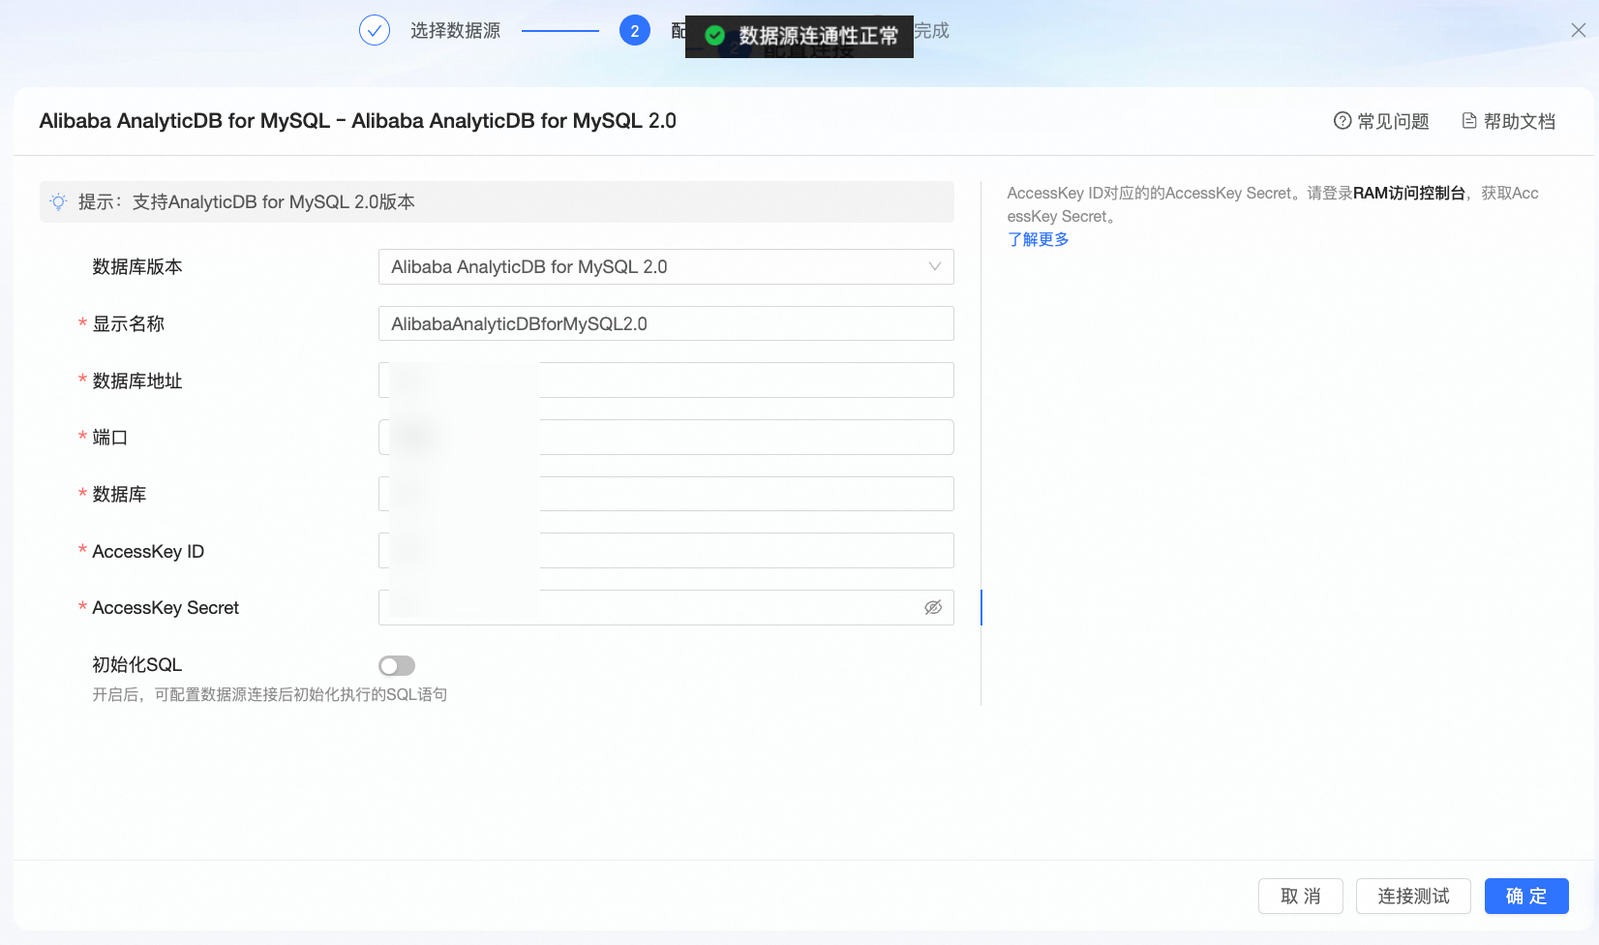Click the completed step one checkmark icon

pyautogui.click(x=375, y=31)
